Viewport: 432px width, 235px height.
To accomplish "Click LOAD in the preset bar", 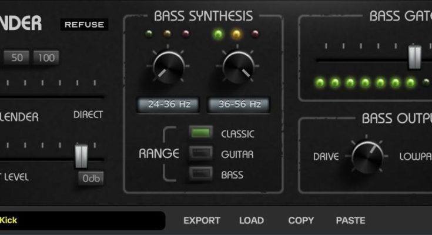I will tap(252, 221).
